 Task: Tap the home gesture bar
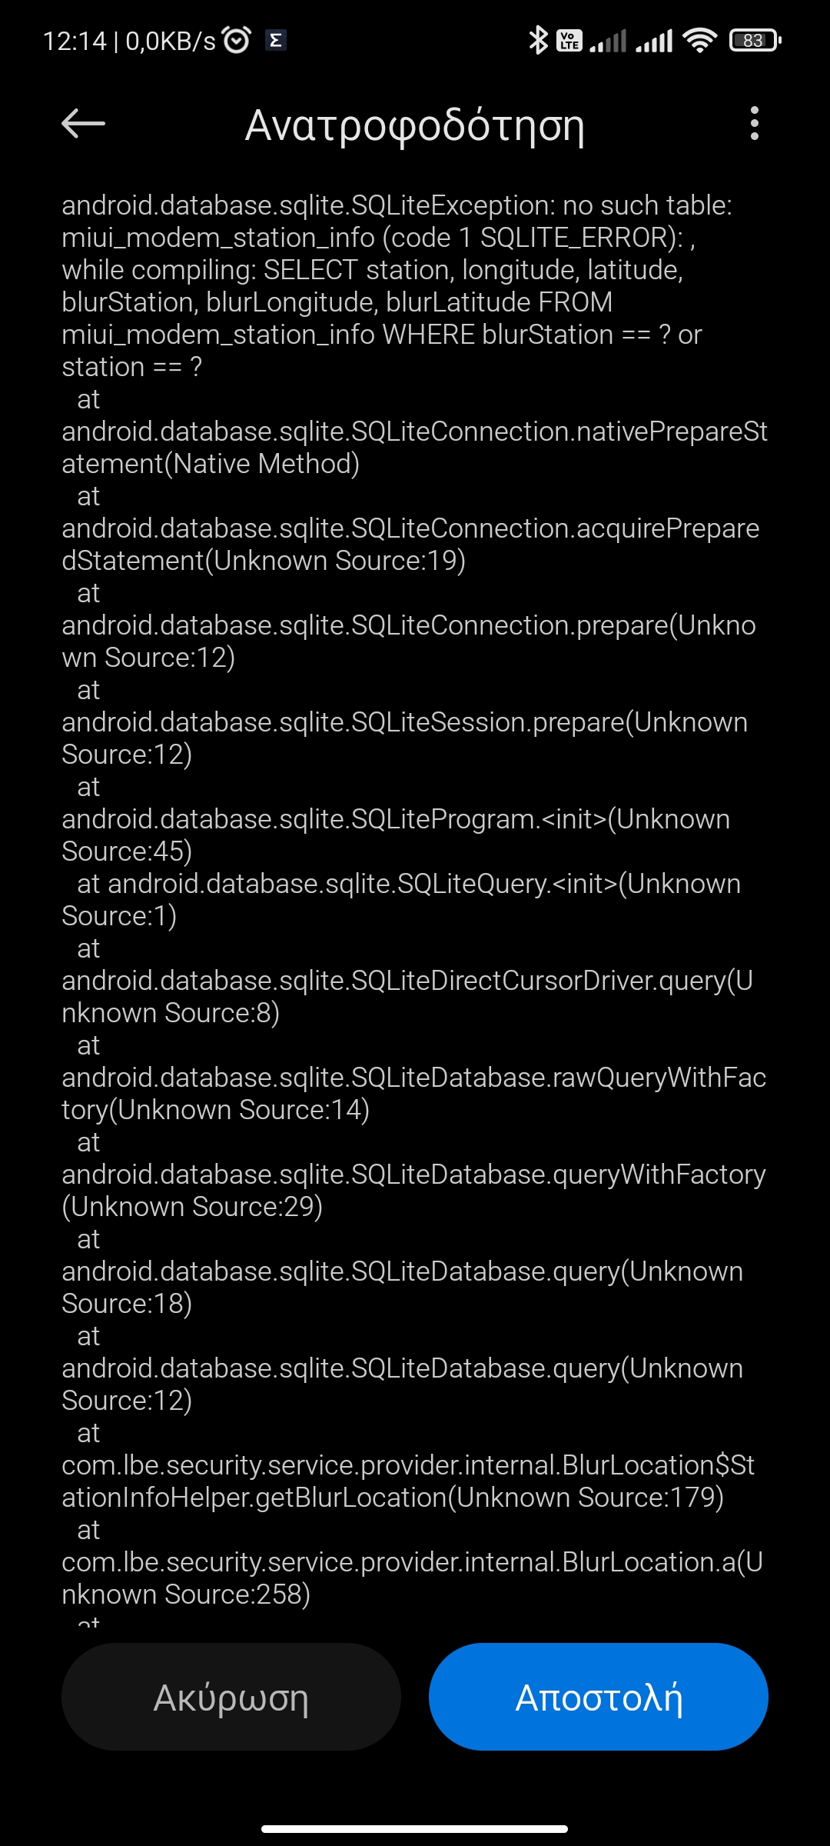click(414, 1829)
